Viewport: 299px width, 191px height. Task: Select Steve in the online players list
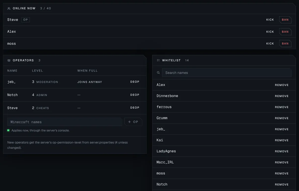click(x=13, y=20)
